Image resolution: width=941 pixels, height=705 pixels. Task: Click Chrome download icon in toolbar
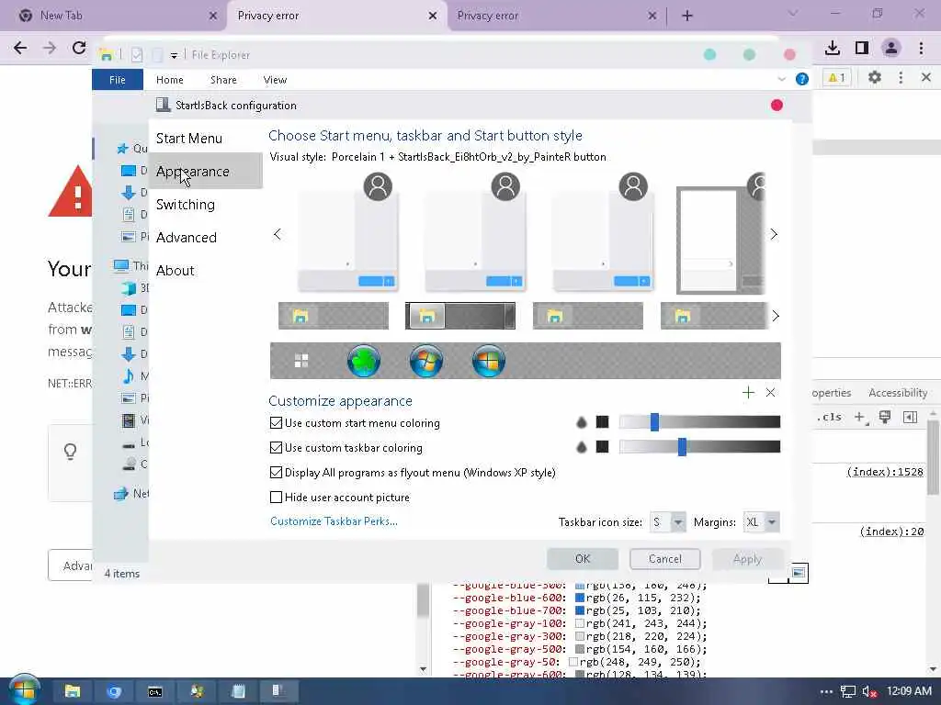pos(833,48)
